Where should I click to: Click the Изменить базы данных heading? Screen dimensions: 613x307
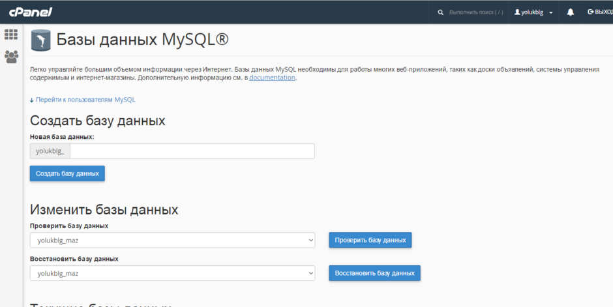pos(104,210)
